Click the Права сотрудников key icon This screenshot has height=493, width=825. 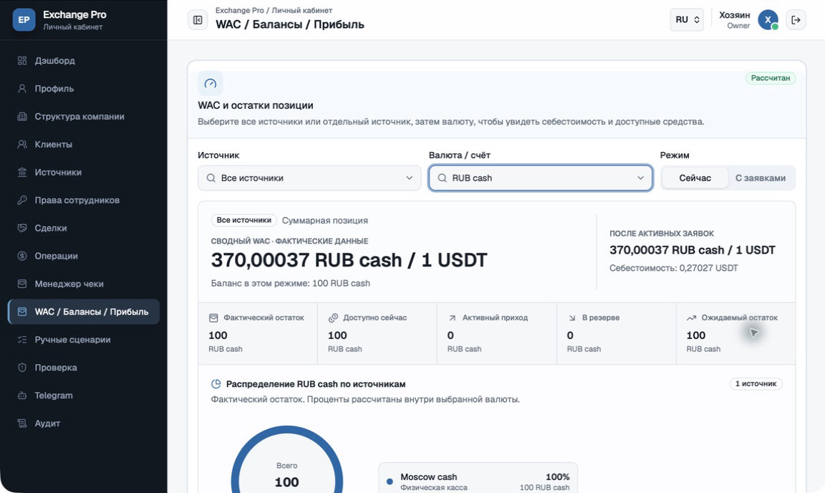[22, 200]
